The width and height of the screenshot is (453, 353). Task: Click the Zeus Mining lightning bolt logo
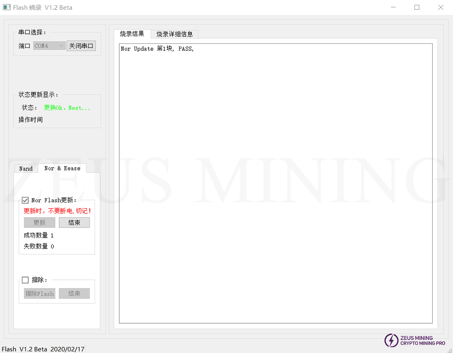pos(391,340)
